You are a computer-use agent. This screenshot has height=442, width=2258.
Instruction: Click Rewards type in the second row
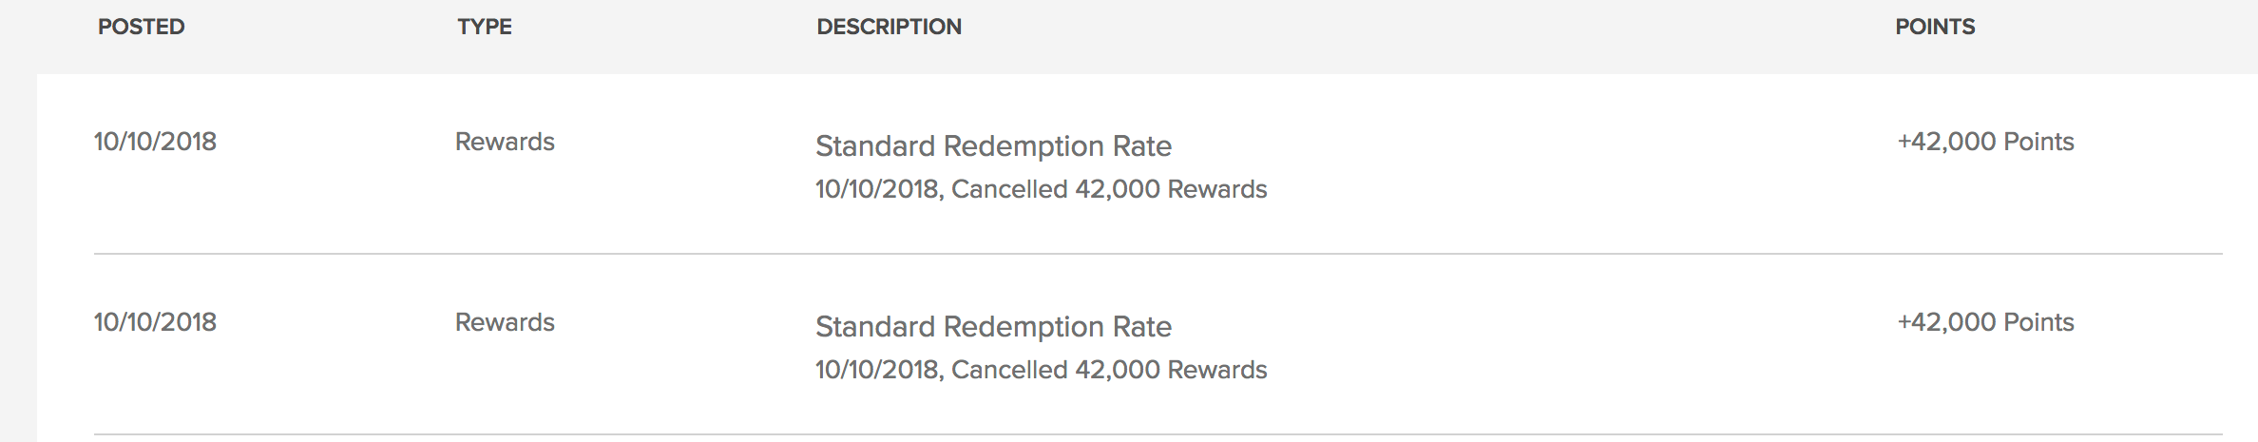(505, 322)
